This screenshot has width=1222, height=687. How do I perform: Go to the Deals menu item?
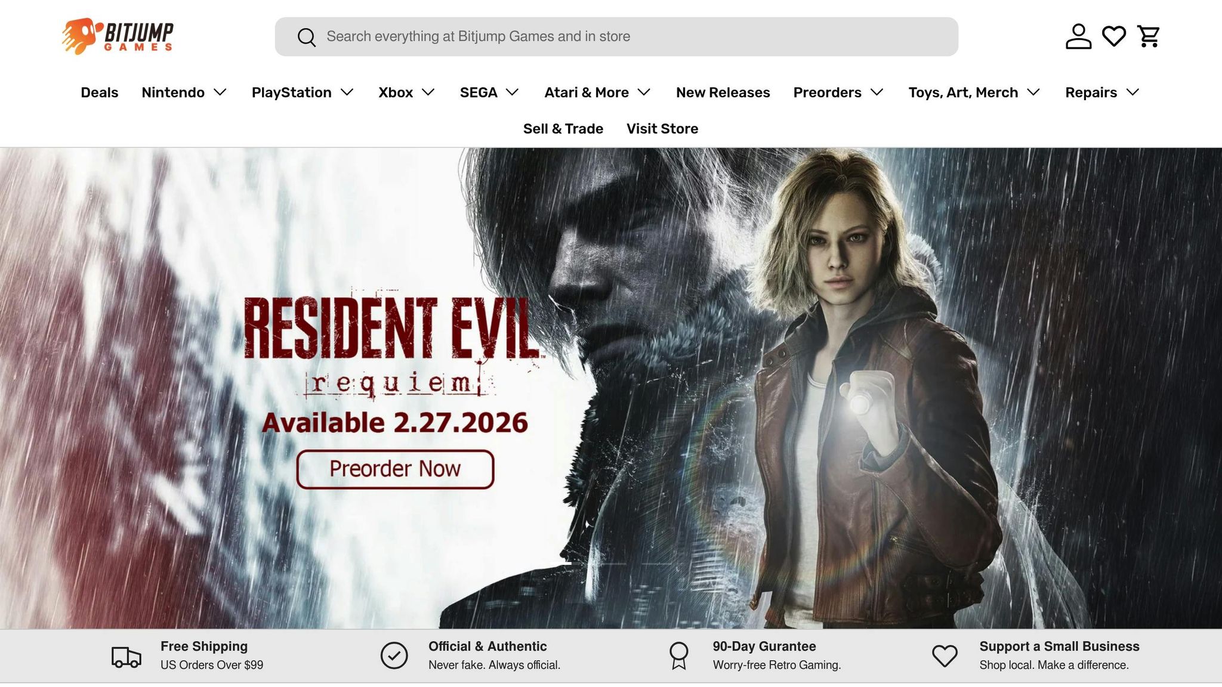pos(99,92)
